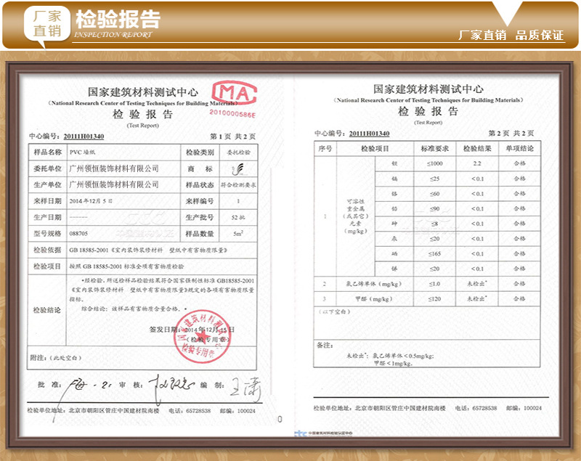
Task: Click the 检验报告 banner heading
Action: coord(118,19)
